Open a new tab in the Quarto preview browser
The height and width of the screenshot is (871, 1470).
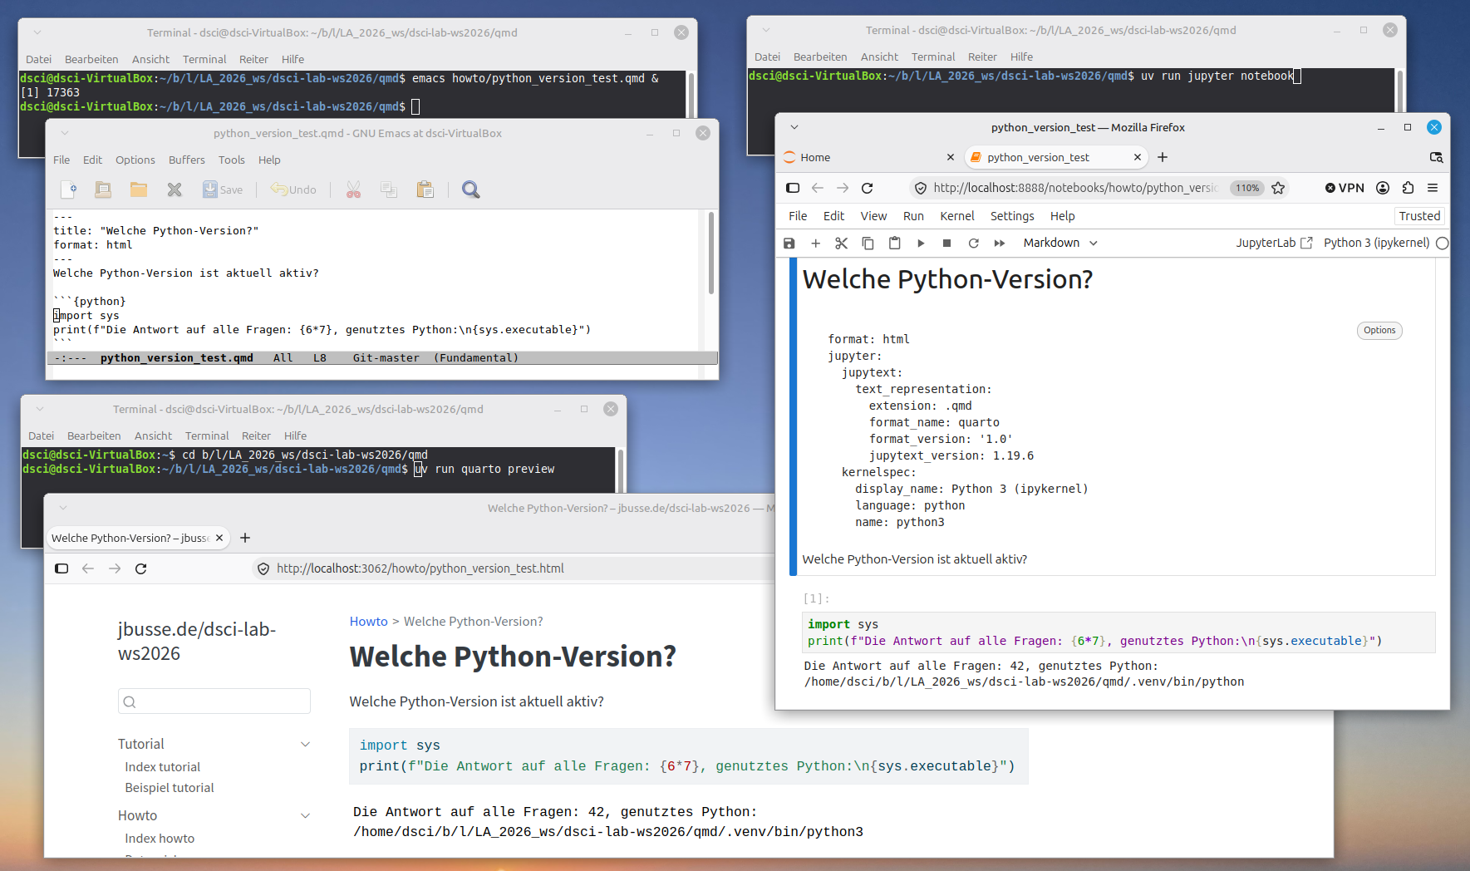click(245, 538)
